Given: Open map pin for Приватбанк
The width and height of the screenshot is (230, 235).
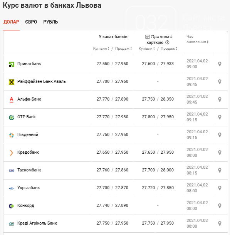Looking at the screenshot, I should click(220, 64).
